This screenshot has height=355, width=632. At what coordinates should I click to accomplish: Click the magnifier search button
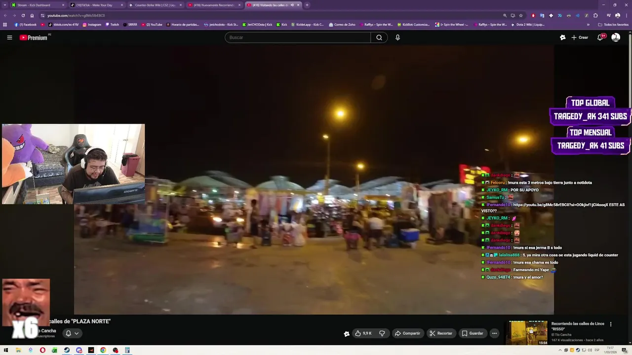pyautogui.click(x=379, y=37)
